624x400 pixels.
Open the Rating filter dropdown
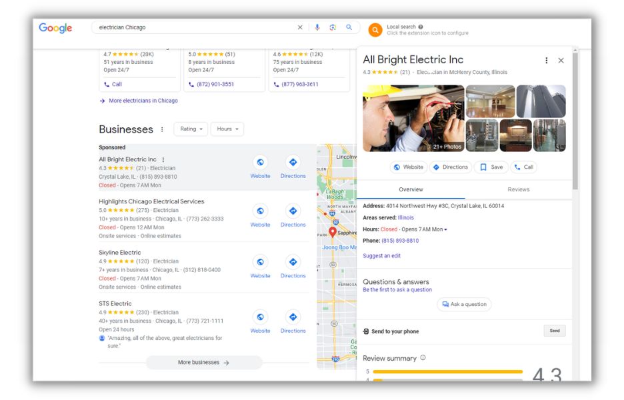(x=191, y=129)
